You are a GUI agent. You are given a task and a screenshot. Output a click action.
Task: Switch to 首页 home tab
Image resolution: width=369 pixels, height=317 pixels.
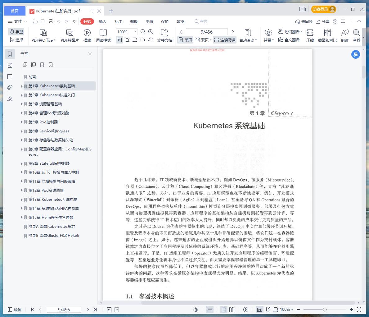(x=15, y=11)
